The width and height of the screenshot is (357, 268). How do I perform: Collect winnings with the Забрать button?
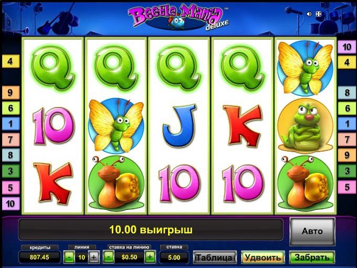tap(312, 258)
